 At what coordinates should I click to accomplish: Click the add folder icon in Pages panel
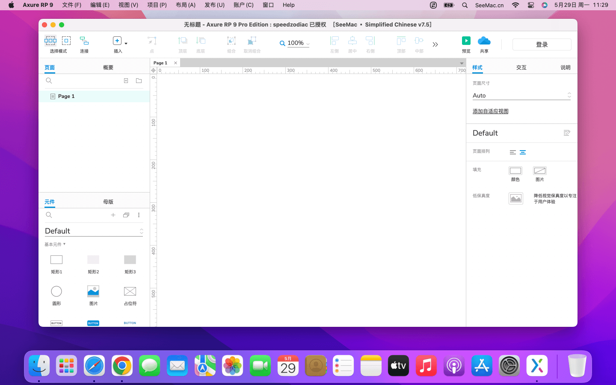click(139, 80)
